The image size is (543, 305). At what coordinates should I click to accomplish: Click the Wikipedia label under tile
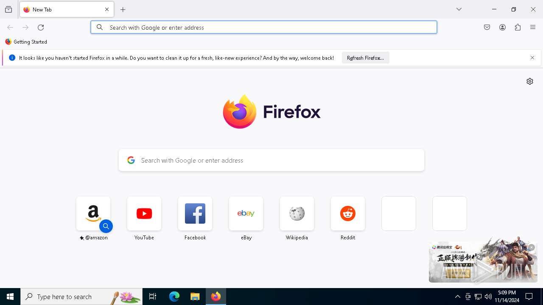(x=297, y=238)
